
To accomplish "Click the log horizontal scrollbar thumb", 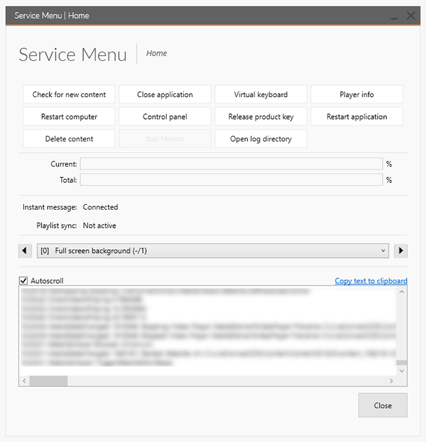I will 48,381.
